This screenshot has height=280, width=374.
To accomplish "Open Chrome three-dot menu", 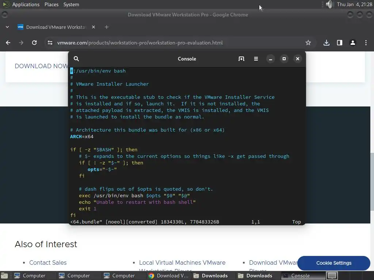I will pyautogui.click(x=366, y=43).
